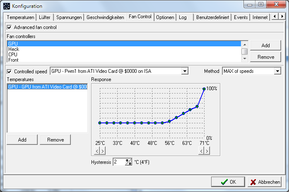Toggle Advanced fan control checkbox
This screenshot has width=289, height=192.
9,27
